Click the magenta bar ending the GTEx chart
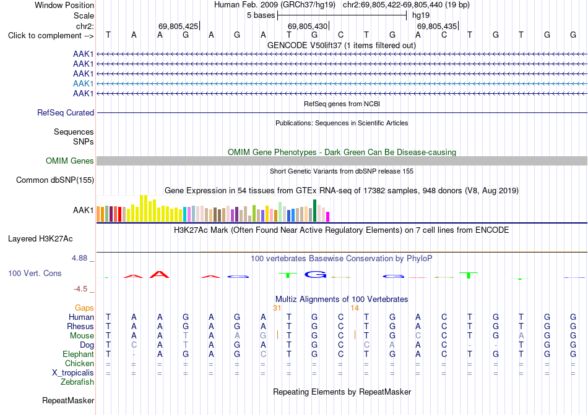 point(328,217)
